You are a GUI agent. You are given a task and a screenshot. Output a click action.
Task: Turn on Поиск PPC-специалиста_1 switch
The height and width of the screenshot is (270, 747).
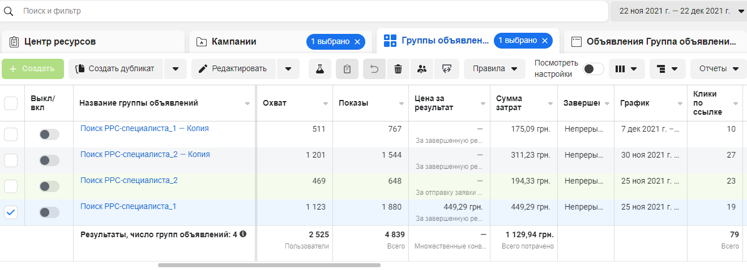[x=49, y=212]
